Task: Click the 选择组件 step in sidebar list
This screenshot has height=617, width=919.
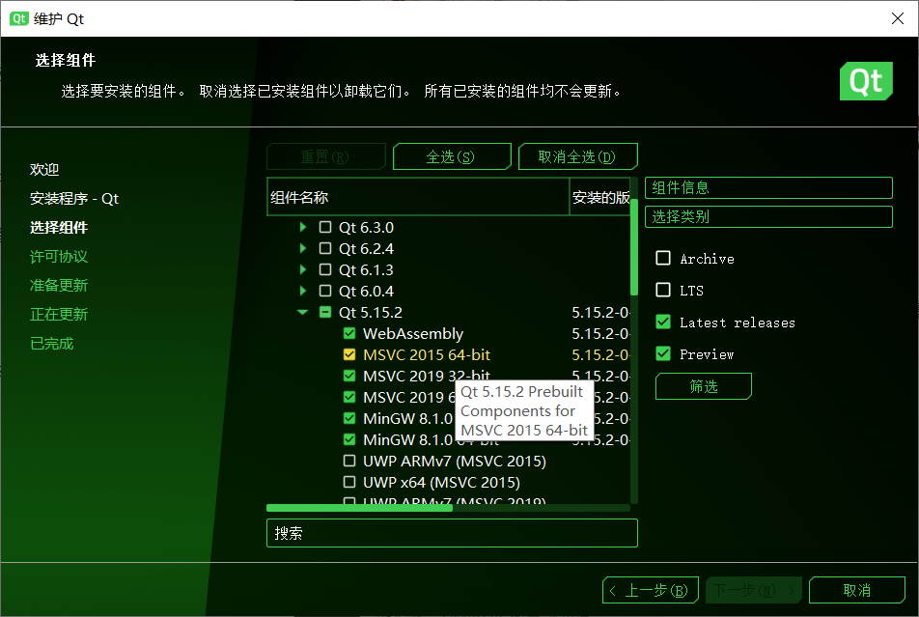Action: (59, 227)
